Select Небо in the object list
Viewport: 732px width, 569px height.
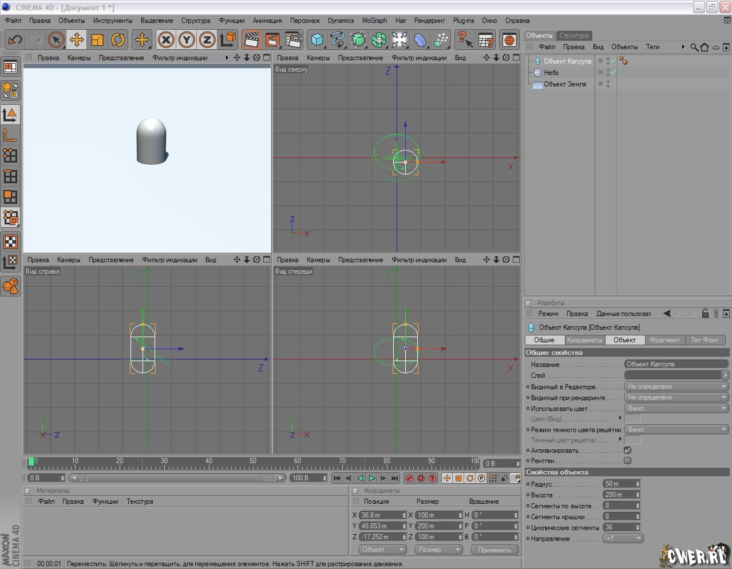(x=551, y=73)
